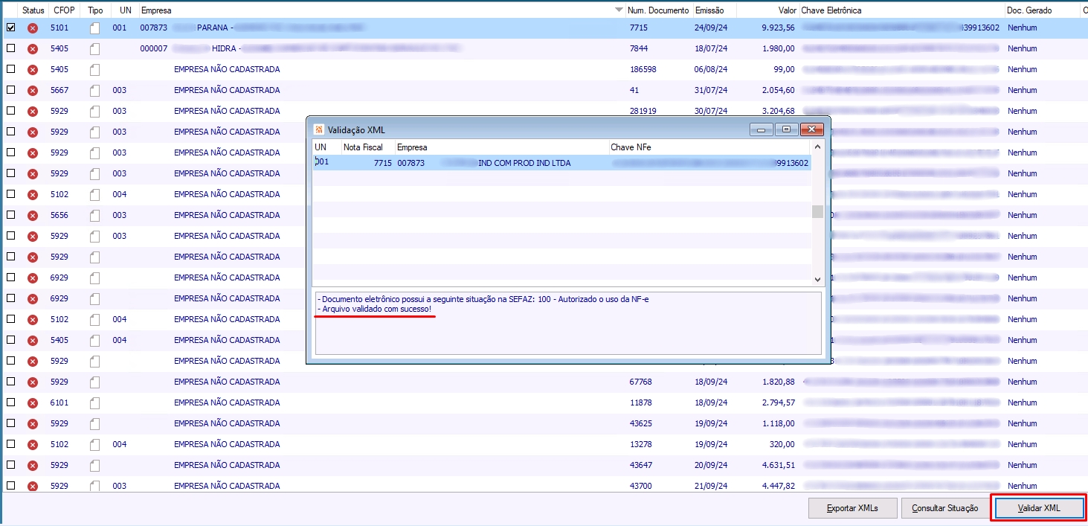Click the red status icon for document 43700

coord(33,487)
